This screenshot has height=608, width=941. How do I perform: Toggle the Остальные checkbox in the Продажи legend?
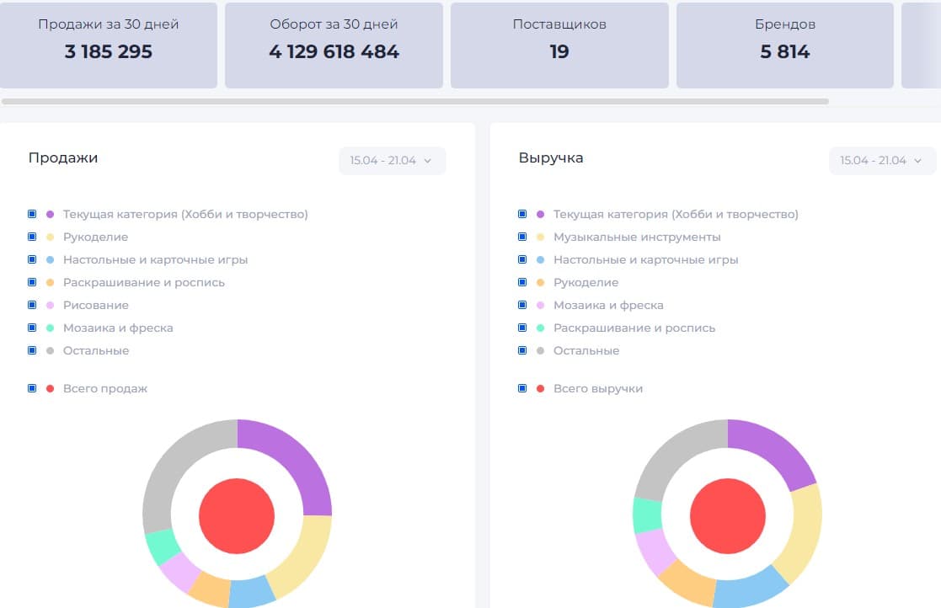coord(32,351)
